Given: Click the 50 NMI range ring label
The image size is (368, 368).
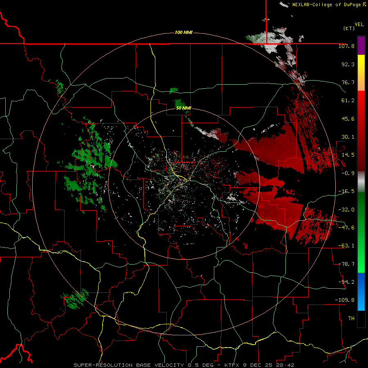Looking at the screenshot, I should pyautogui.click(x=184, y=108).
